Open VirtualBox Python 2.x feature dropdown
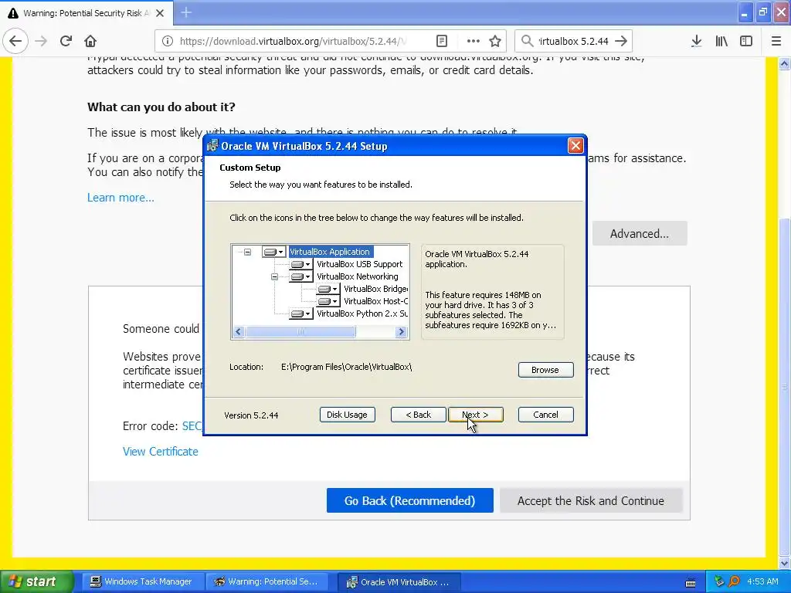Image resolution: width=791 pixels, height=593 pixels. tap(301, 313)
